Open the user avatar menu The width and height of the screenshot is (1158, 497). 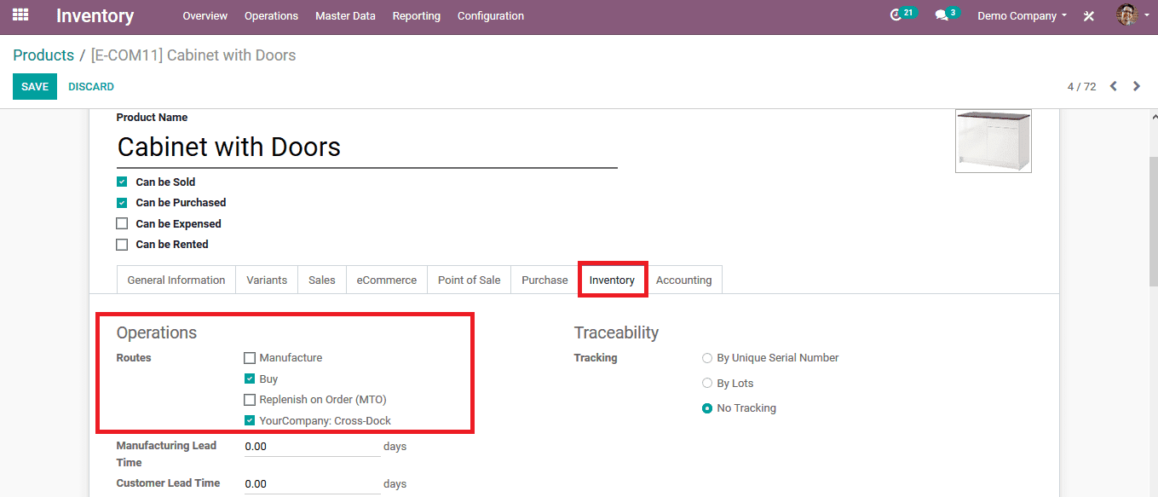(1132, 15)
